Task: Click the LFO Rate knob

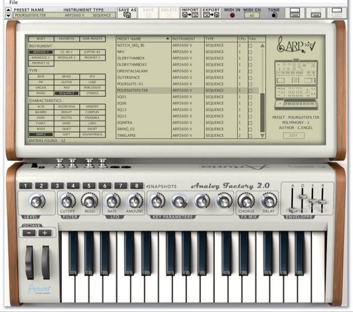Action: pyautogui.click(x=112, y=201)
